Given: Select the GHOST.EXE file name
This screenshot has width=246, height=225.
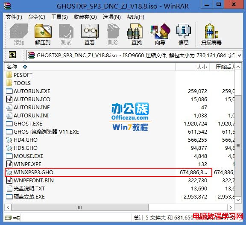Looking at the screenshot, I should (x=28, y=124).
